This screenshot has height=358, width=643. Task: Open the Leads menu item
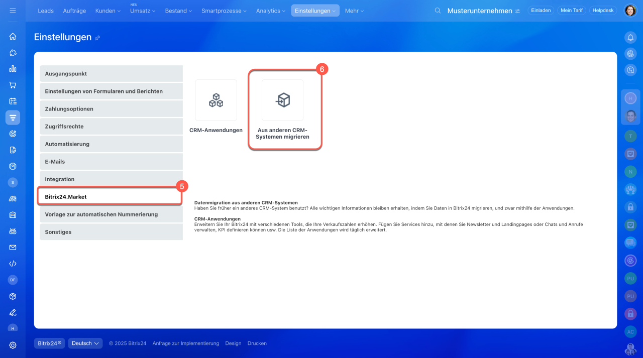tap(46, 11)
